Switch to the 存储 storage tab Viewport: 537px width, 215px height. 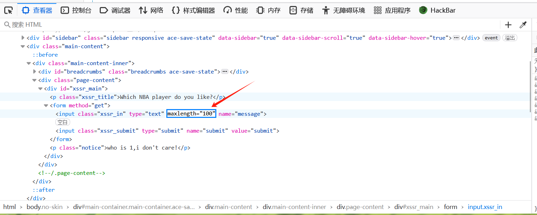coord(301,10)
